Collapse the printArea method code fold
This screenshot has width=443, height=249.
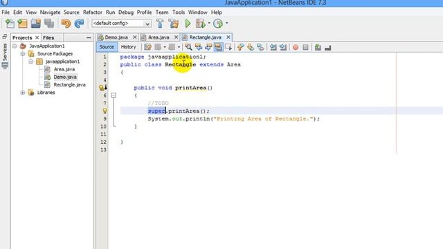click(114, 95)
